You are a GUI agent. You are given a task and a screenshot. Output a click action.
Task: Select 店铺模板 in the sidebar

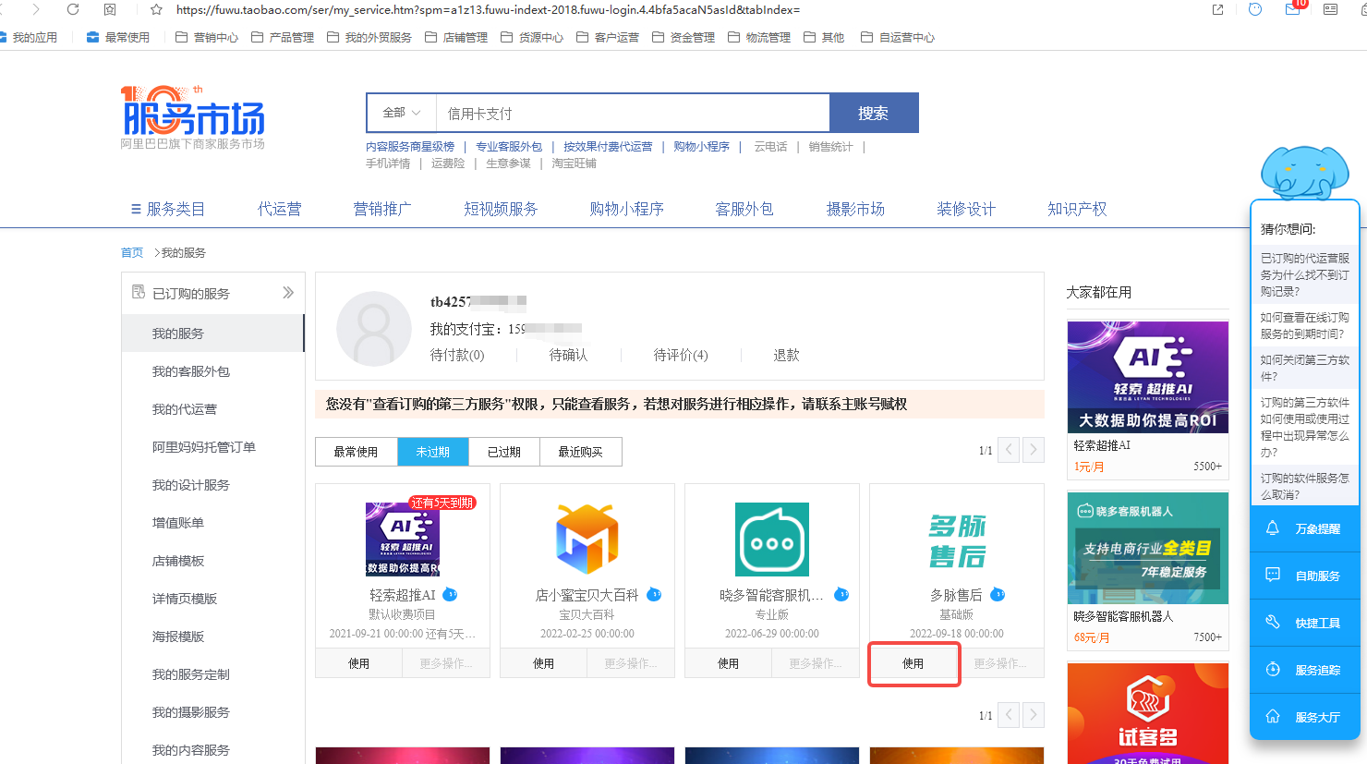178,561
